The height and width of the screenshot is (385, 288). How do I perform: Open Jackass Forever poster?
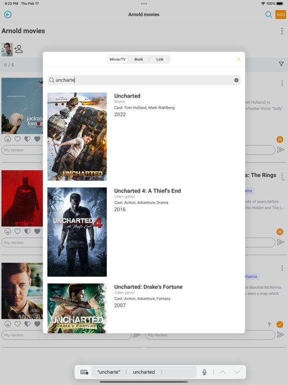22,106
